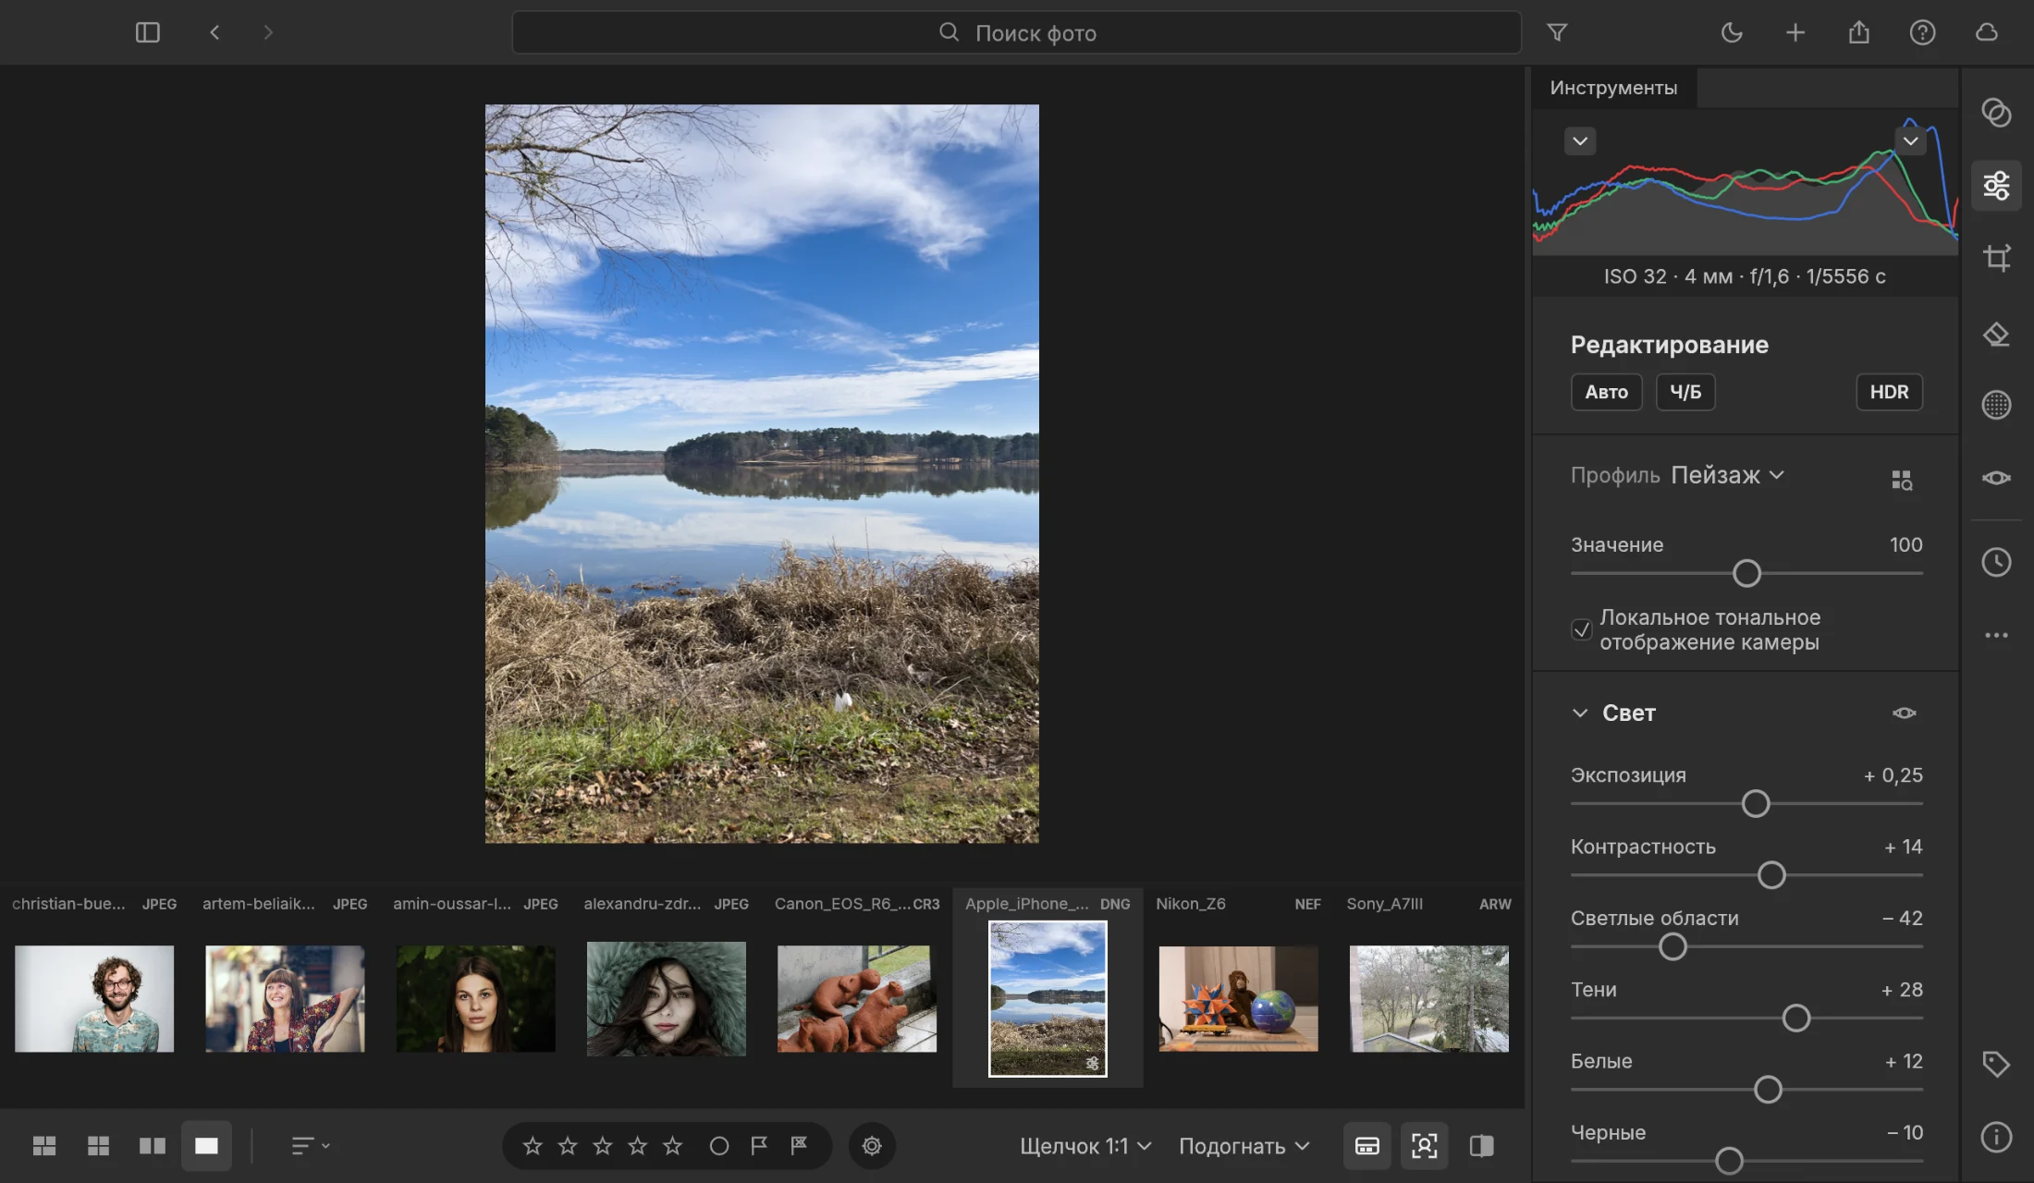Open the three dots more menu
This screenshot has width=2034, height=1183.
pos(1996,635)
